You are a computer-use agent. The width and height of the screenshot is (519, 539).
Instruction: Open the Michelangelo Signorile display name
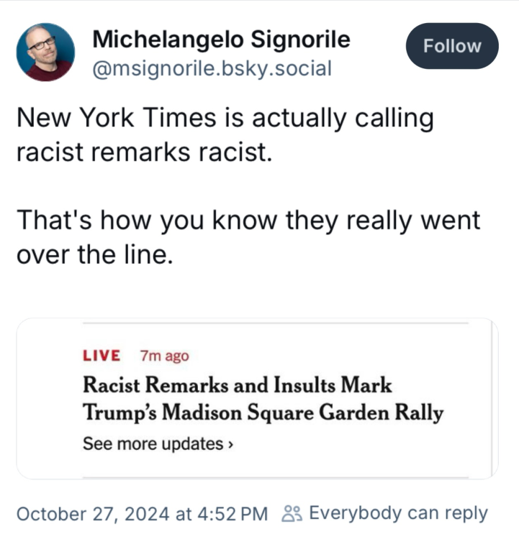click(x=221, y=40)
